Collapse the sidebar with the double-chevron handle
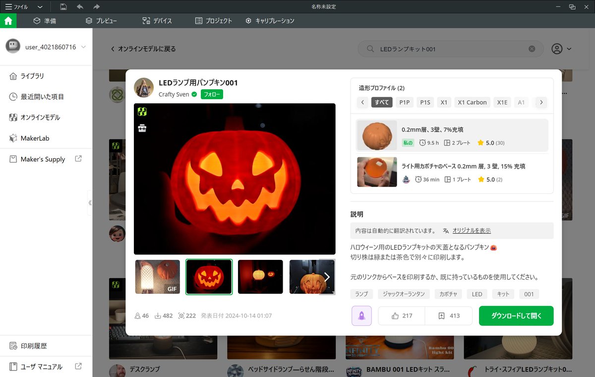The width and height of the screenshot is (595, 377). click(90, 203)
